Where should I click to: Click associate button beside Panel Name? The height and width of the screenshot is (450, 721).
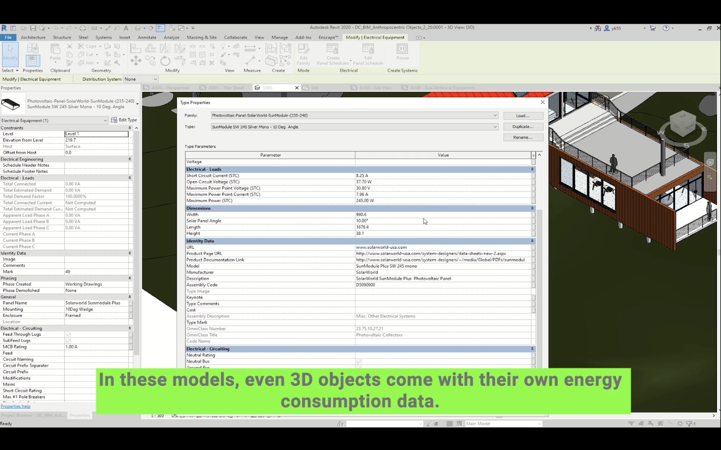point(131,303)
